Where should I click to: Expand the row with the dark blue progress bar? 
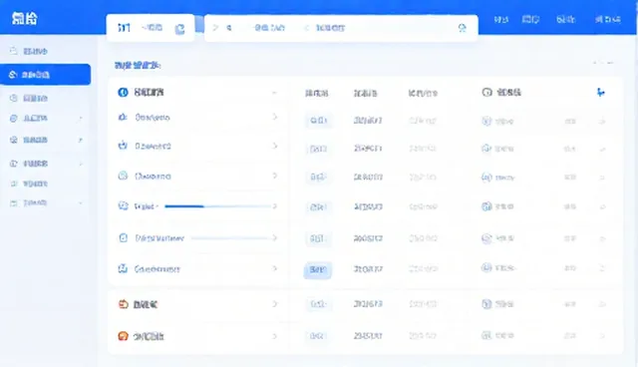275,206
